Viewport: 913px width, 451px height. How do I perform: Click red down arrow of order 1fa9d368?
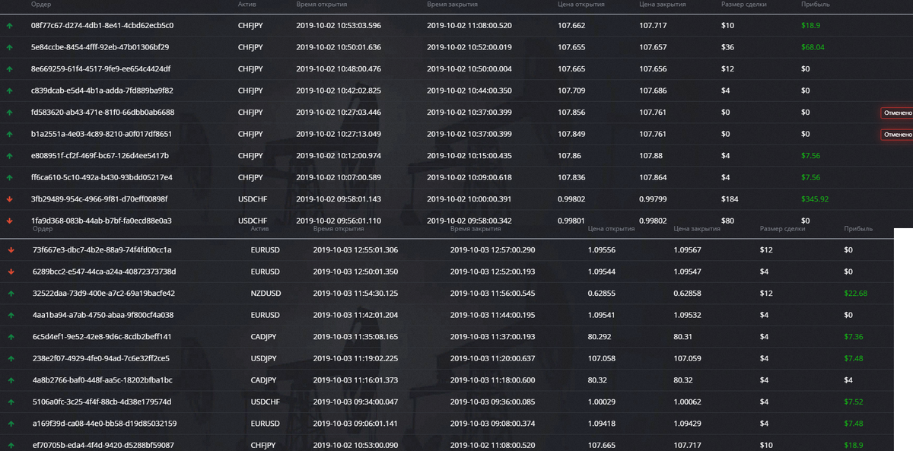[9, 221]
